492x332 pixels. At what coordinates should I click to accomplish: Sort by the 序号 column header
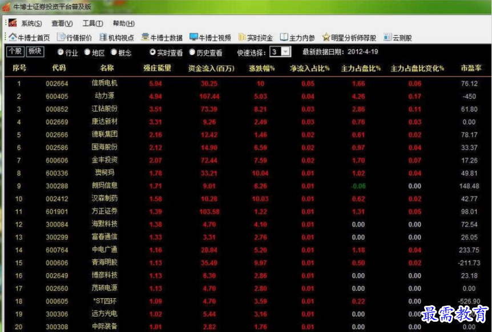pyautogui.click(x=19, y=68)
